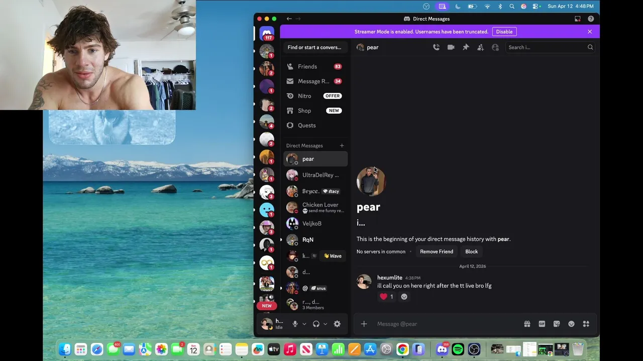Expand the microphone input options chevron
Screen dimensions: 643x361
[x=304, y=324]
